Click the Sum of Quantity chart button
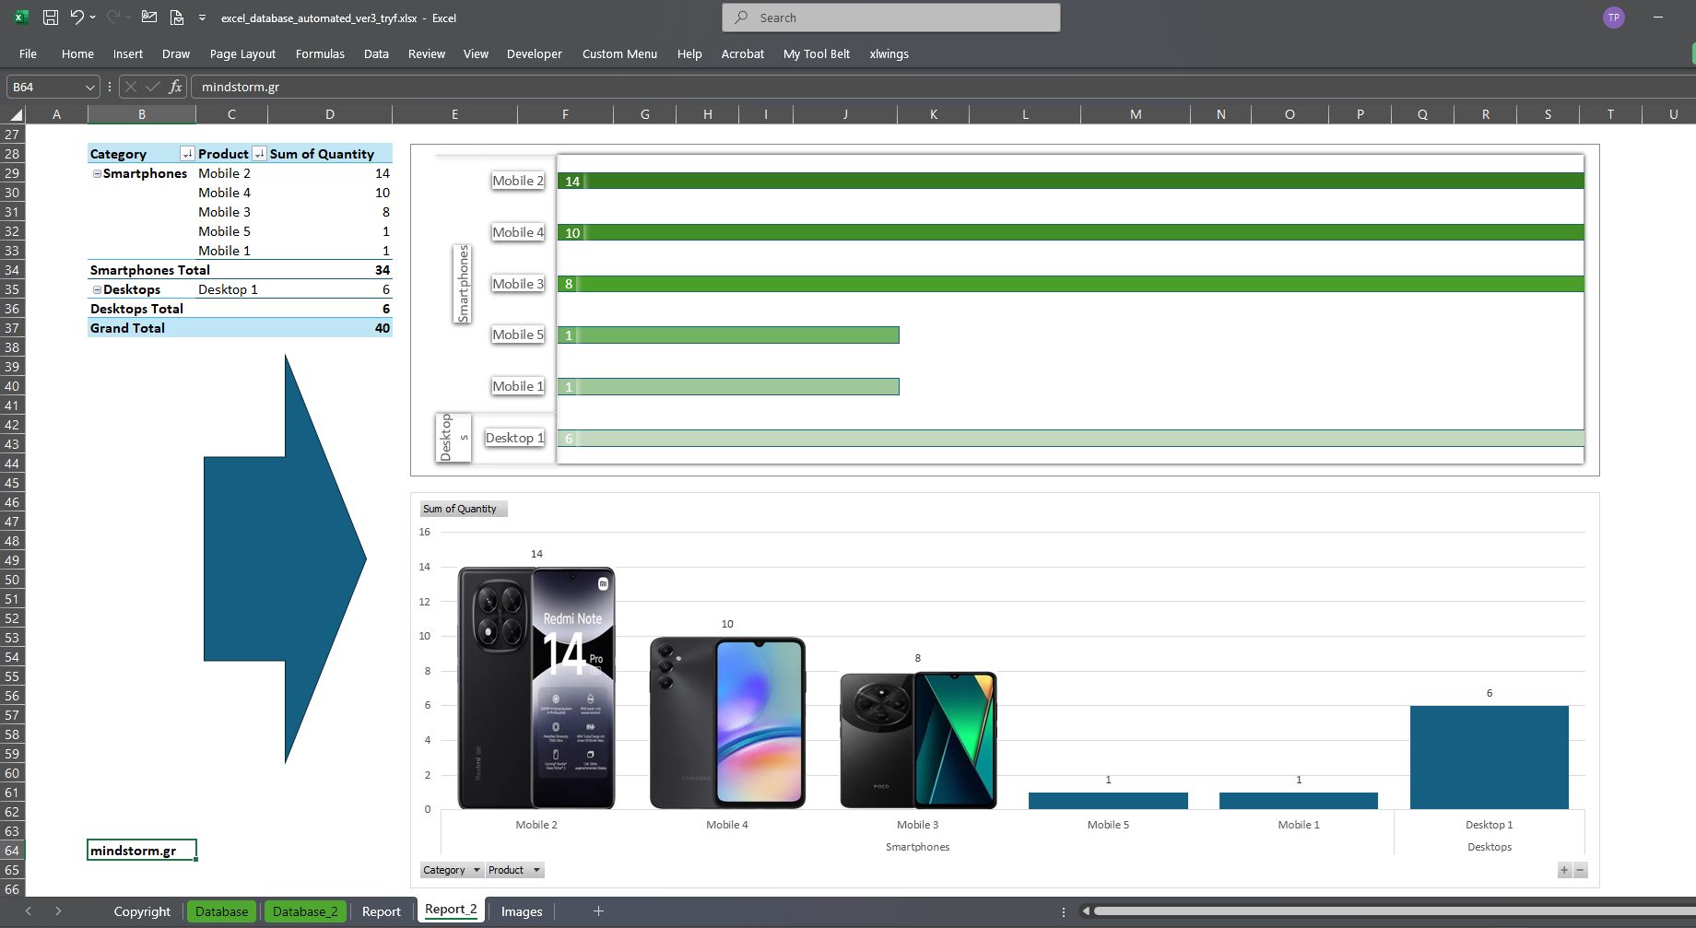Image resolution: width=1696 pixels, height=928 pixels. (463, 509)
